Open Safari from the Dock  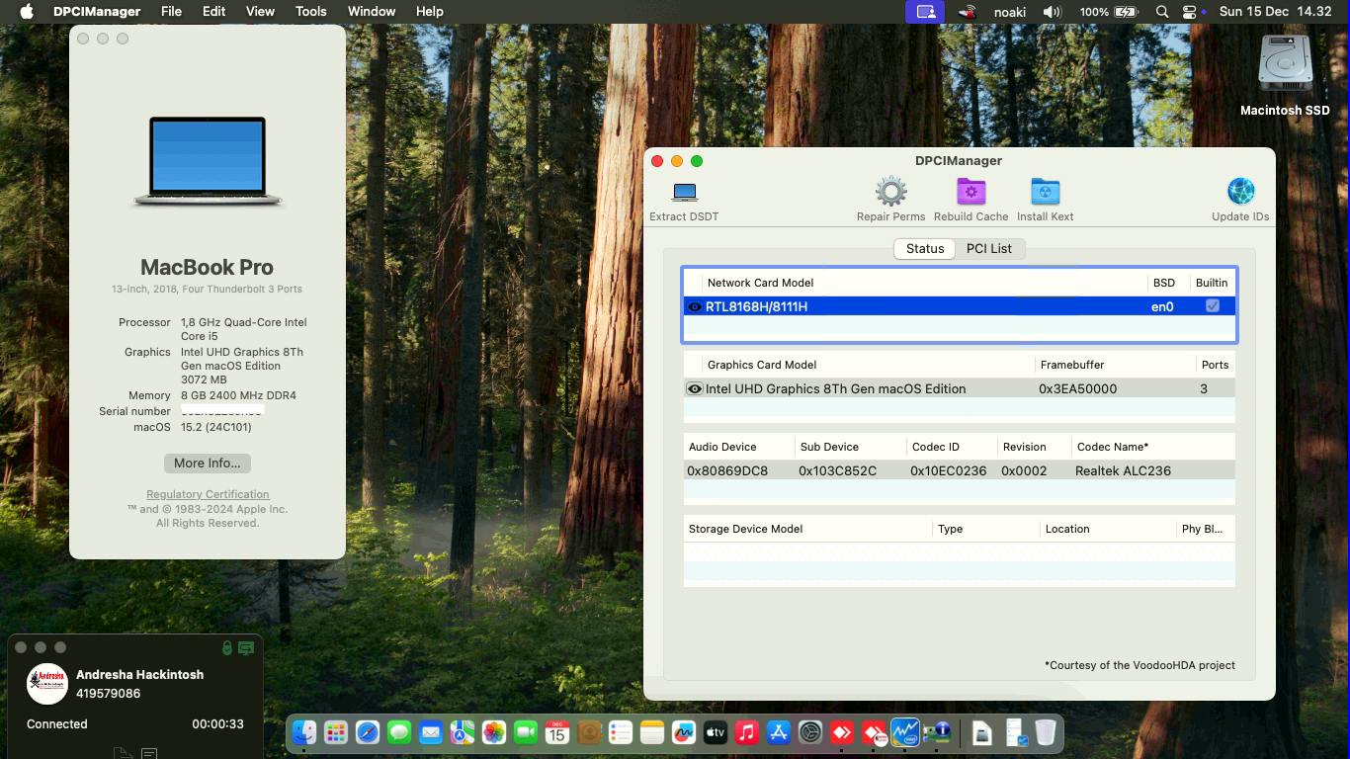tap(368, 732)
